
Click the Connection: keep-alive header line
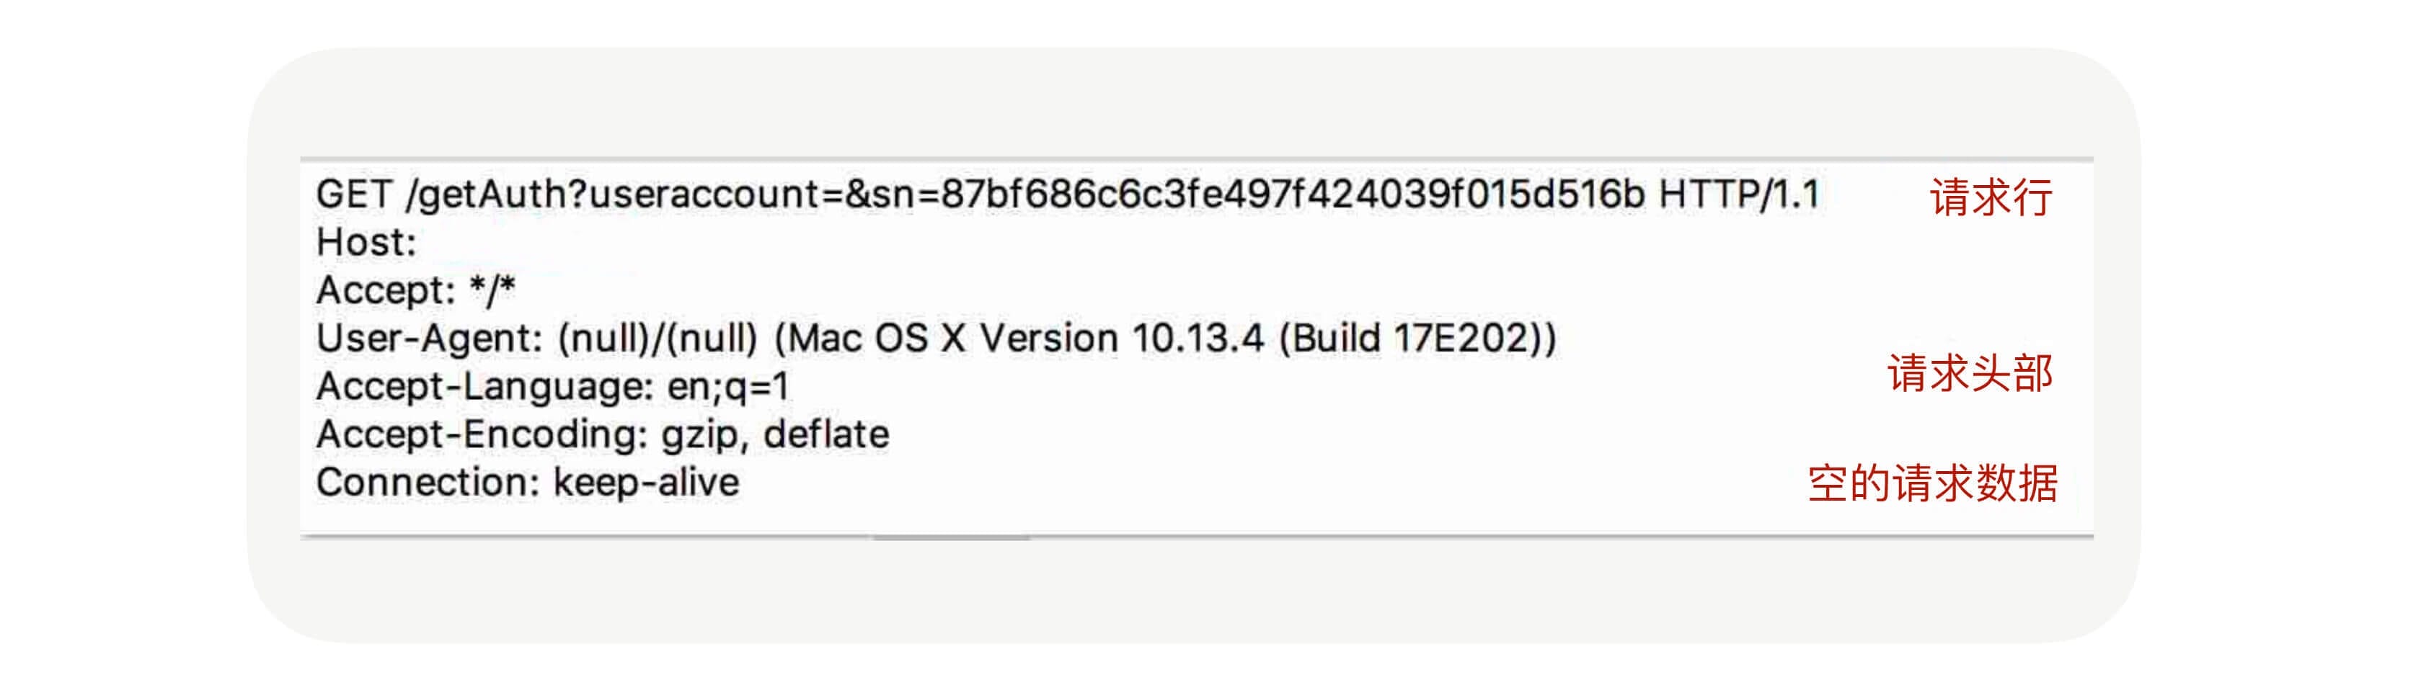point(527,483)
